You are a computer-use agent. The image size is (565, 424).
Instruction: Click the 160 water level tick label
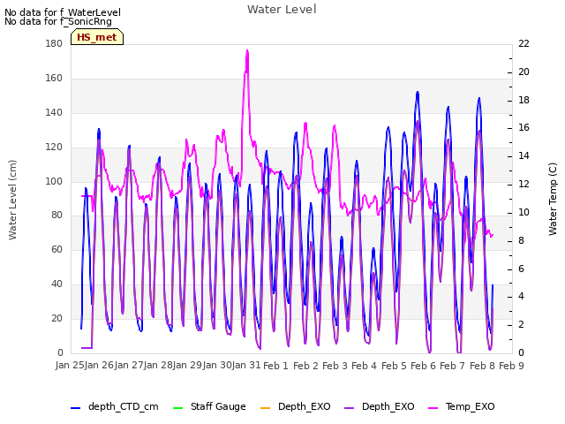click(54, 79)
